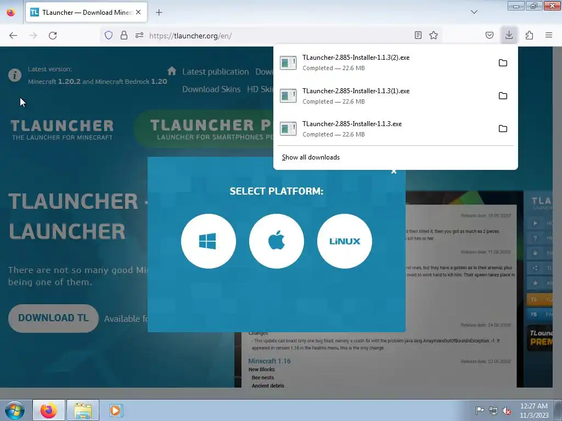
Task: Show site security padlock info
Action: tap(124, 35)
